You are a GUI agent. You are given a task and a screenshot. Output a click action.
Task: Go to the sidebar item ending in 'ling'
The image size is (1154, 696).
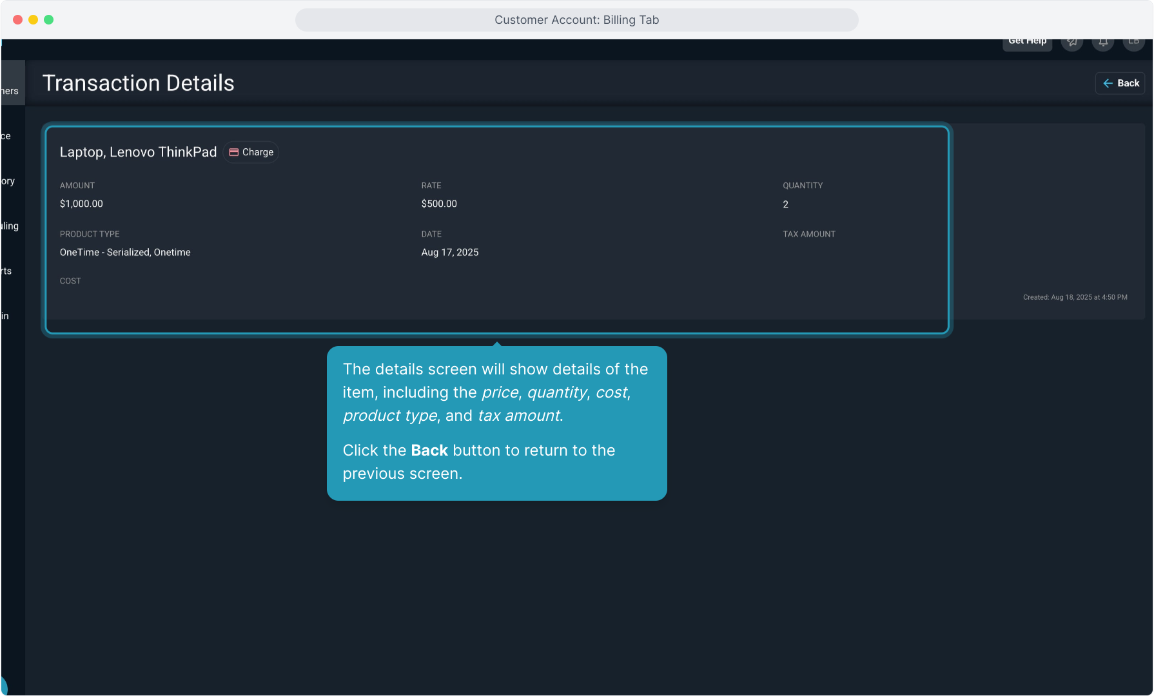point(10,226)
